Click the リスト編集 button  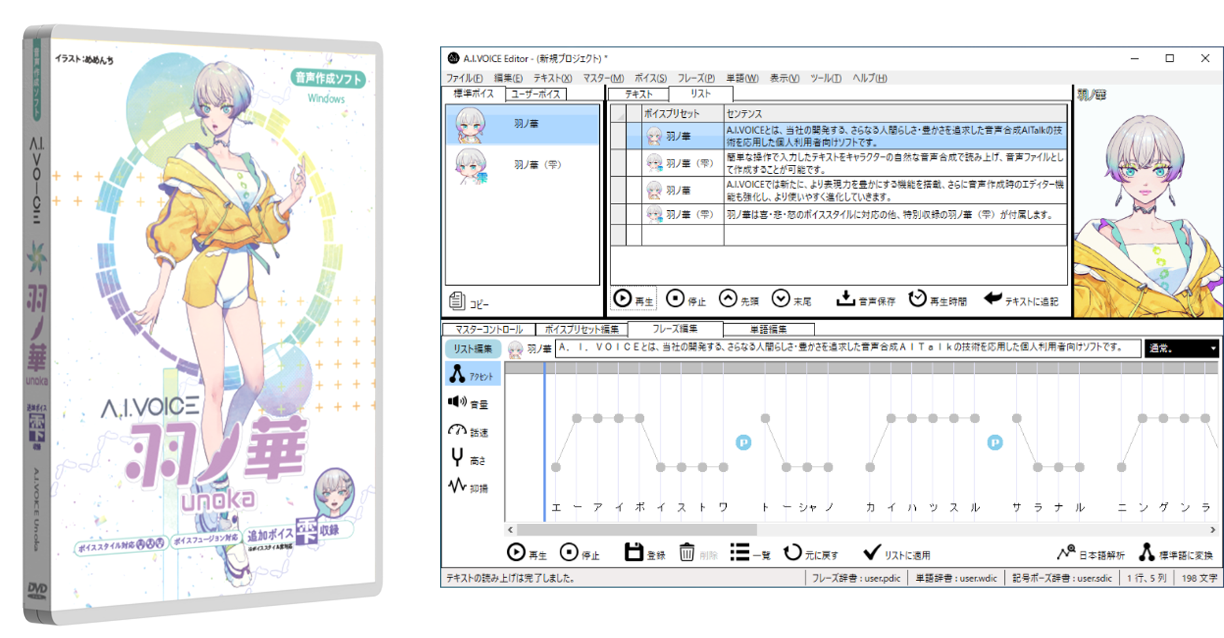click(473, 349)
